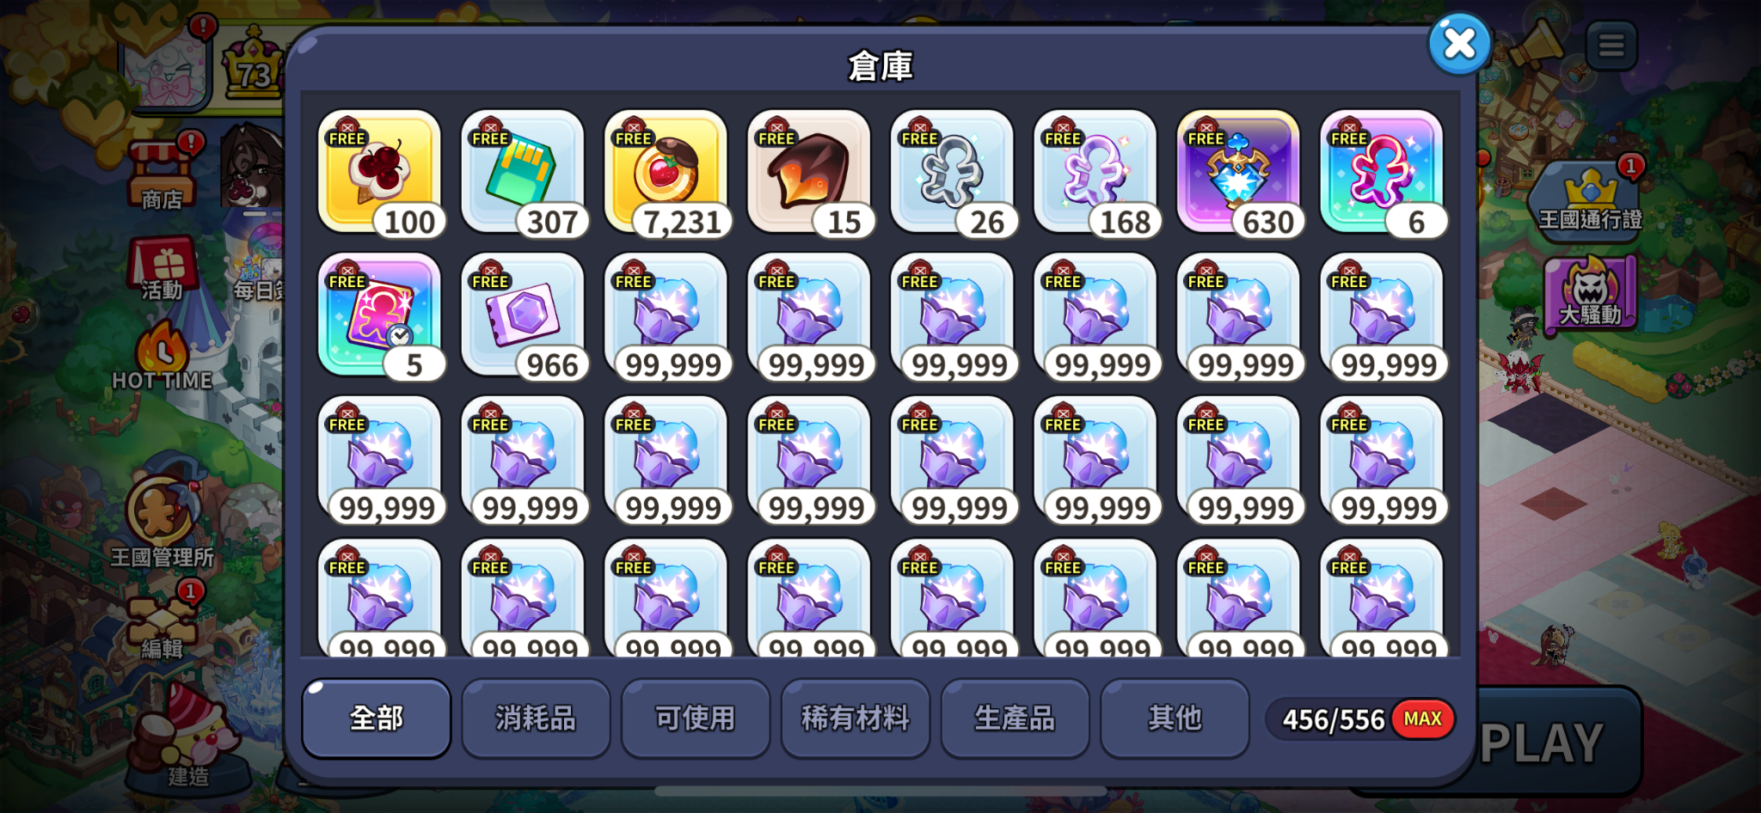This screenshot has width=1761, height=813.
Task: Choose the silver cookie cutter with 26
Action: (952, 172)
